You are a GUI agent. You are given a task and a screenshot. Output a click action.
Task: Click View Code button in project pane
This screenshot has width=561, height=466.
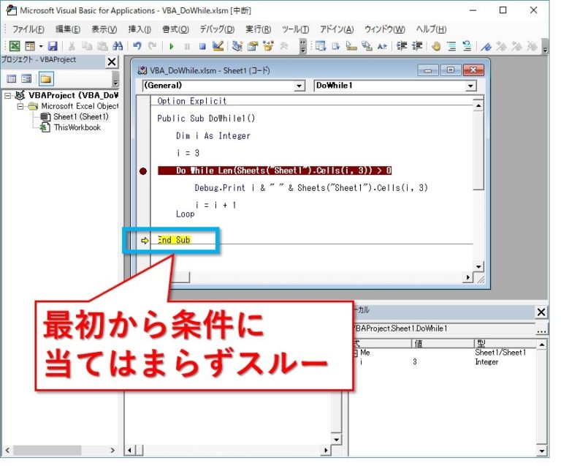(x=12, y=79)
